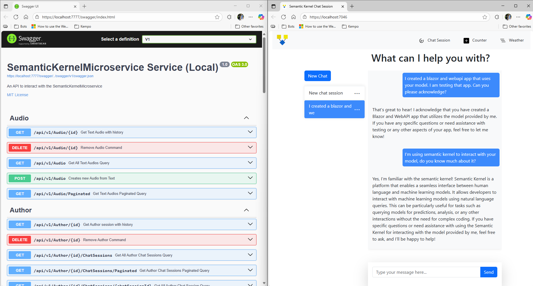Open options ellipsis for 'I created a blazor' chat

[357, 110]
